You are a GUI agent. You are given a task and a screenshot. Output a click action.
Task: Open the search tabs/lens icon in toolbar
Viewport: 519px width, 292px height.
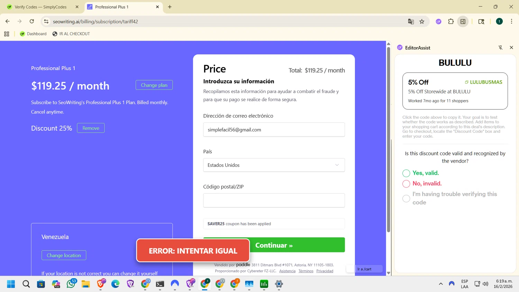(x=481, y=21)
